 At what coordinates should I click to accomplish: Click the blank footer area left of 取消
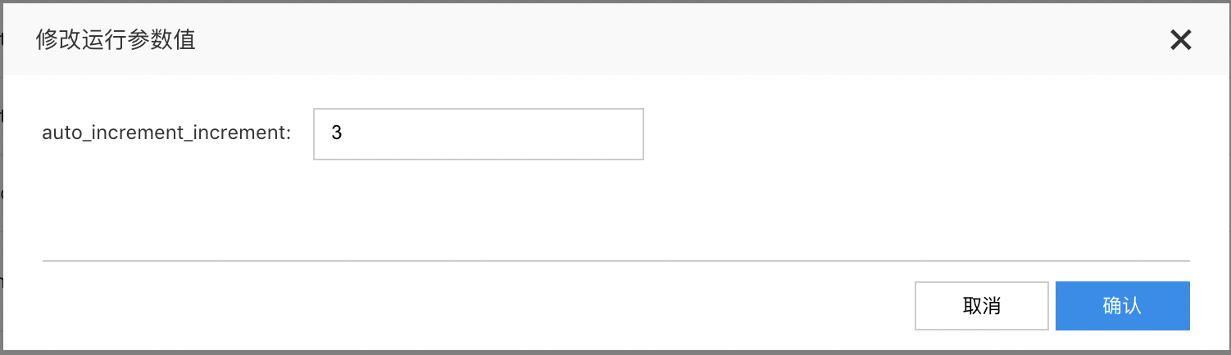point(475,306)
